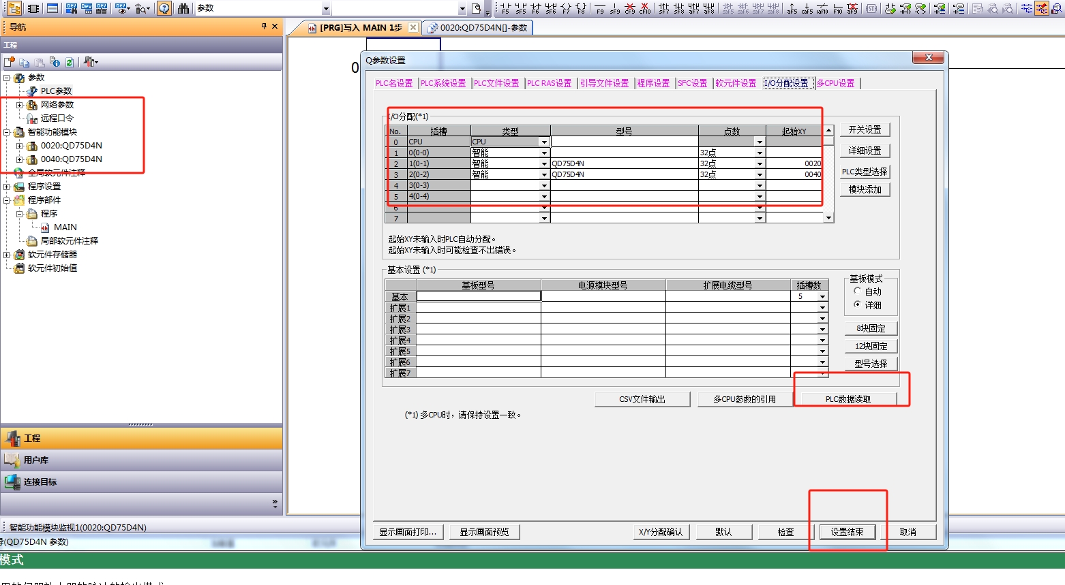Click the red cF10 delete vertical line icon

644,9
